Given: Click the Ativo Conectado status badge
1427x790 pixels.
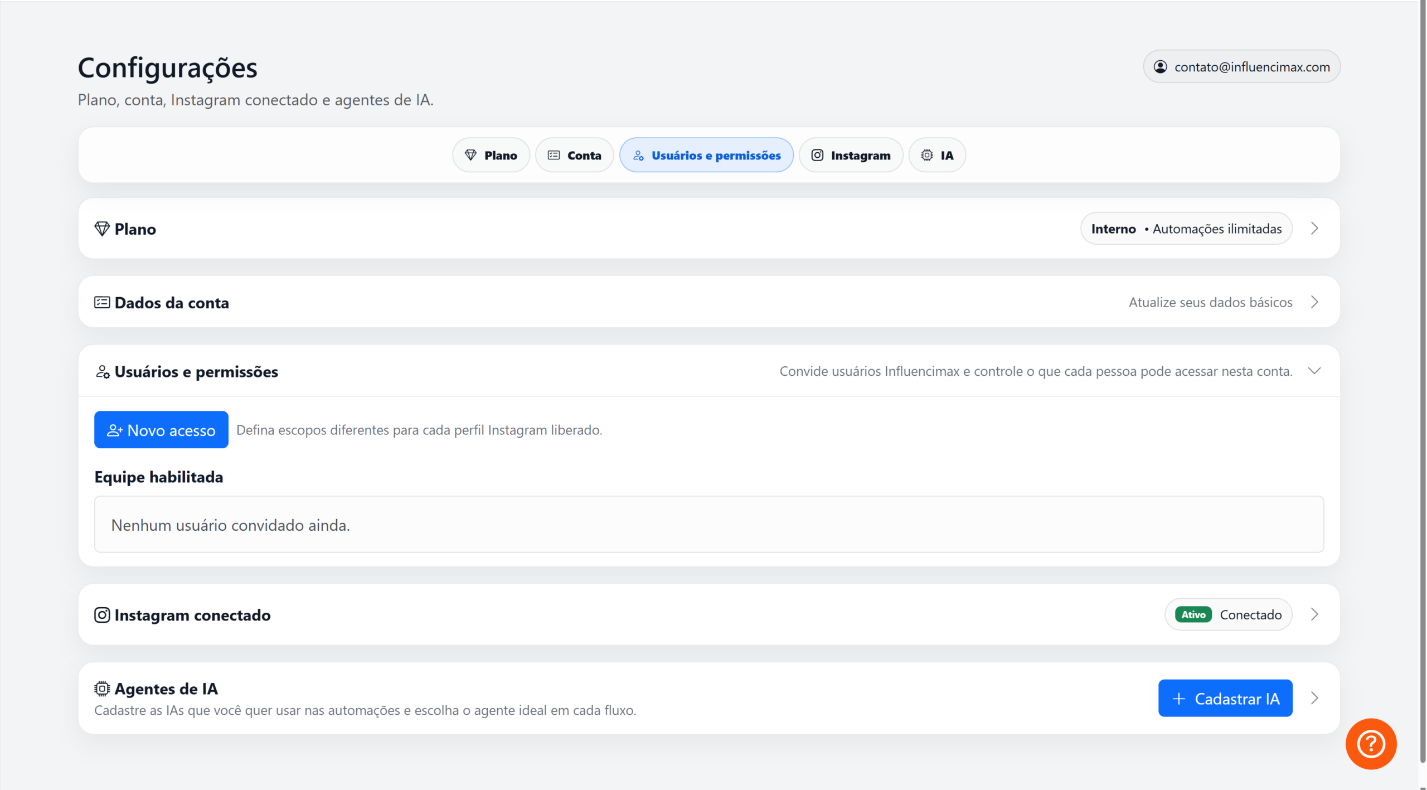Looking at the screenshot, I should coord(1229,614).
